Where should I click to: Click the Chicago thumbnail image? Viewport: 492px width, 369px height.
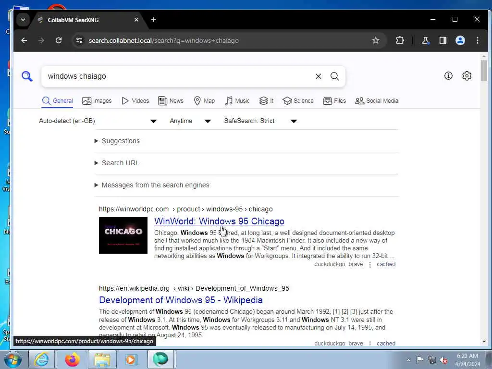(x=123, y=235)
